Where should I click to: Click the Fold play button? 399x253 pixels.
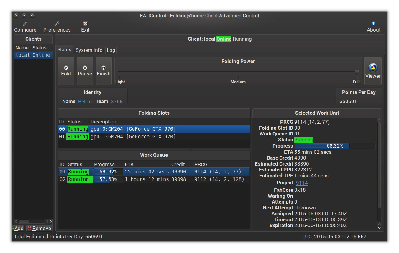coord(66,71)
